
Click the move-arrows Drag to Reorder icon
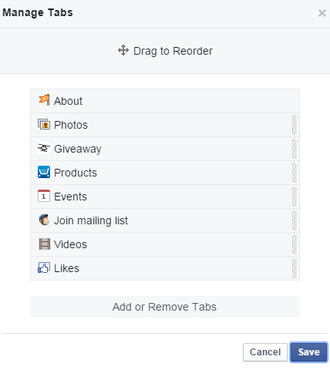click(123, 50)
